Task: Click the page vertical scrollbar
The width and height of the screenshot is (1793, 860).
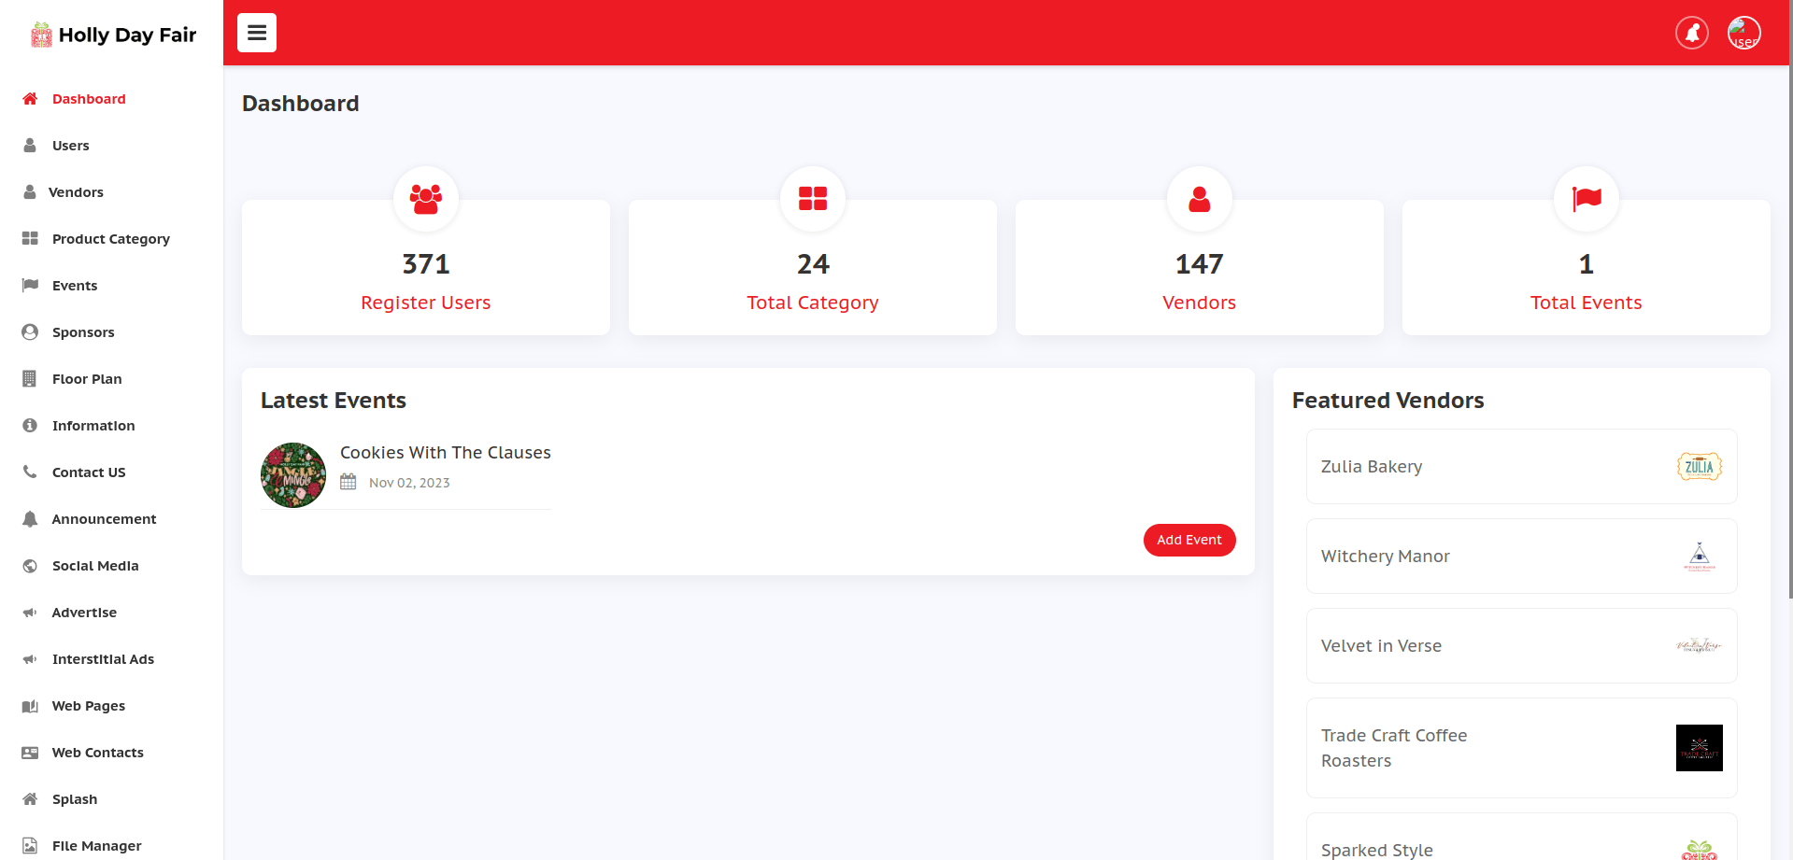Action: [x=1788, y=299]
